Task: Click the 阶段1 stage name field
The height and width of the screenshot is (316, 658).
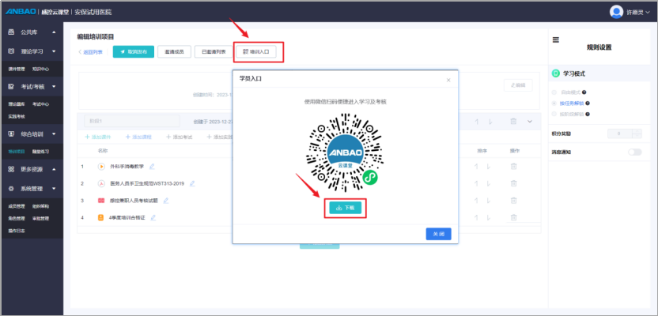Action: click(132, 121)
